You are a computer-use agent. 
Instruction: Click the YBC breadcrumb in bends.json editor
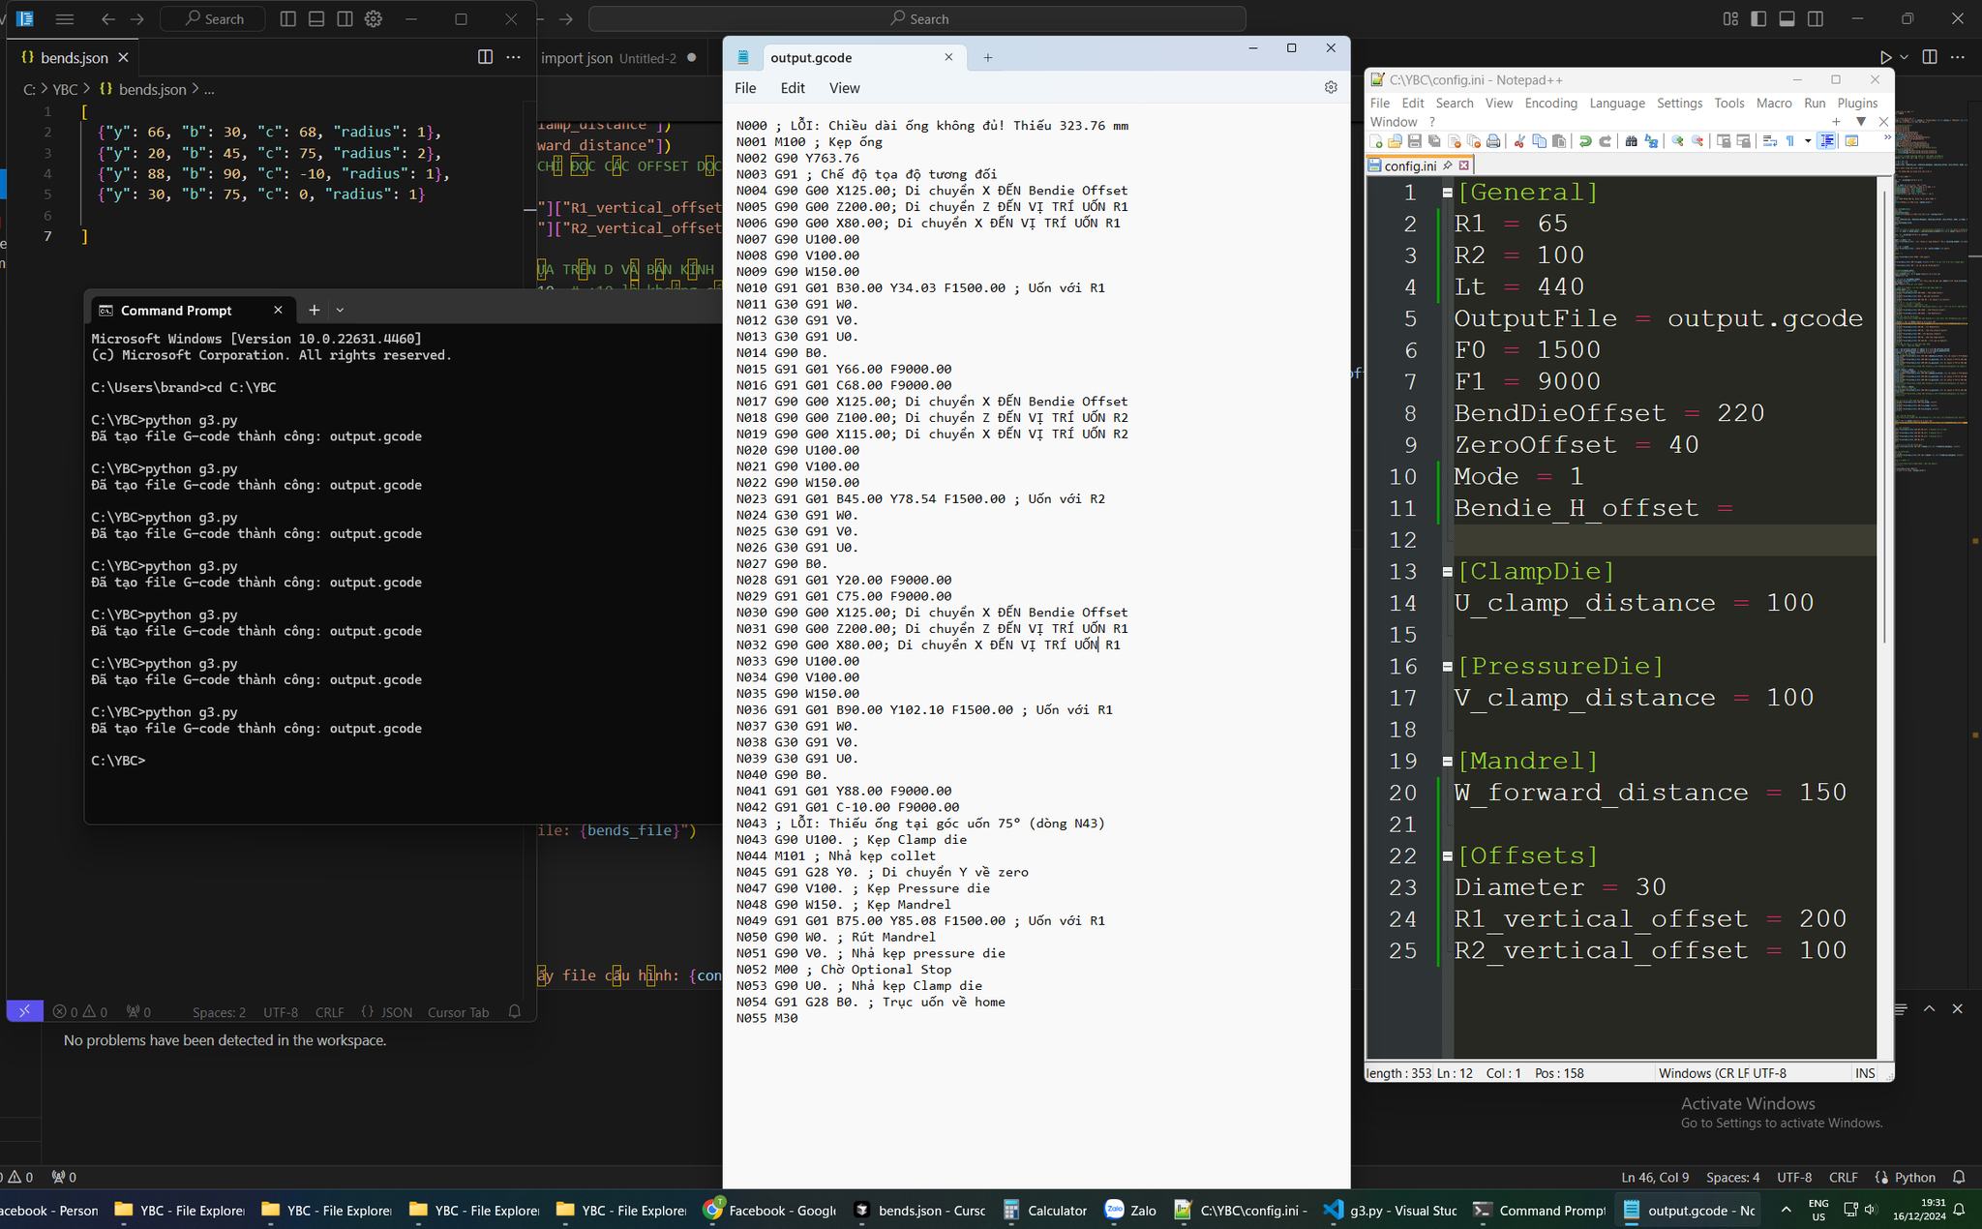click(x=65, y=89)
